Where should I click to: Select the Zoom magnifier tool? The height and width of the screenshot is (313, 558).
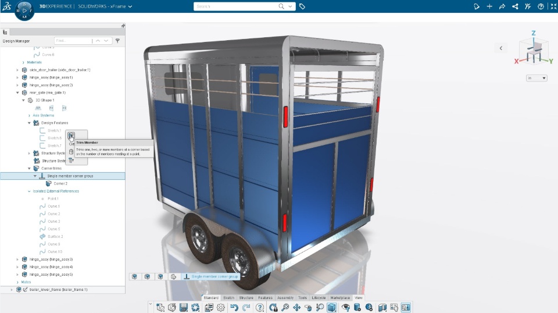coord(285,307)
